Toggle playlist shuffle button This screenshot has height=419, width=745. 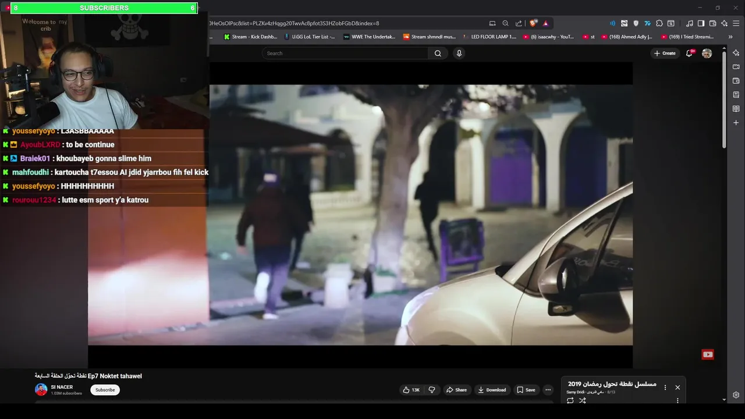click(x=582, y=400)
